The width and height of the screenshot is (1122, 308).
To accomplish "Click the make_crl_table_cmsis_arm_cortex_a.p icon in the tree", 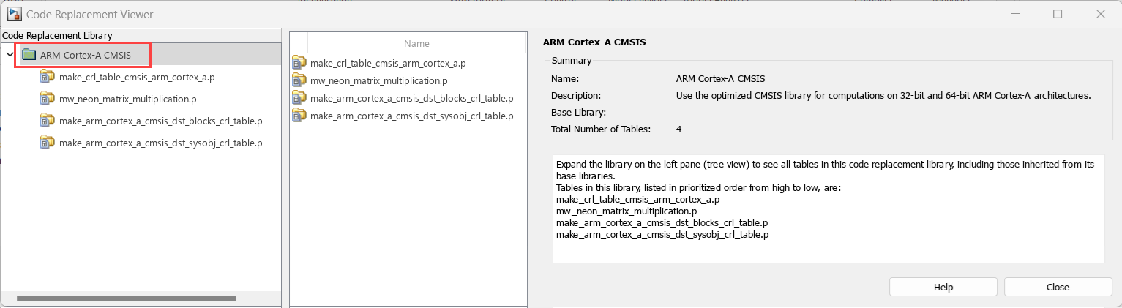I will click(x=48, y=77).
